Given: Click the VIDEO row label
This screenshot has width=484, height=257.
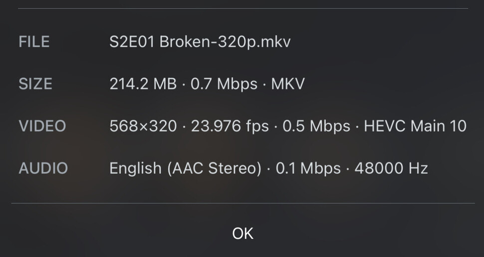Looking at the screenshot, I should [x=42, y=126].
